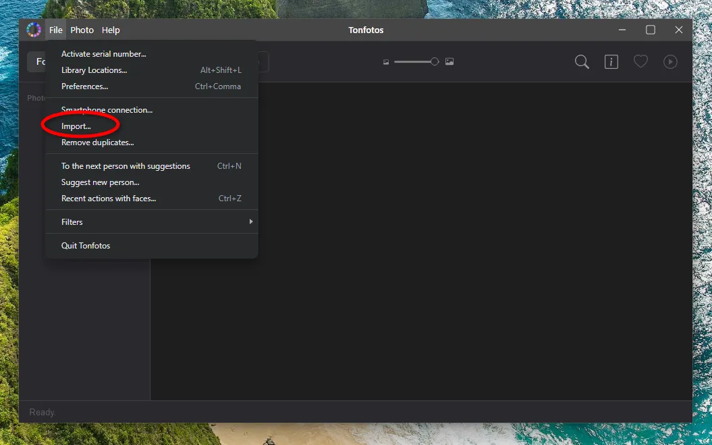The width and height of the screenshot is (712, 445).
Task: Select Import… in the File menu
Action: 152,126
